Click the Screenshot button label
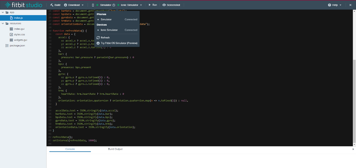The height and width of the screenshot is (168, 356). tap(174, 5)
